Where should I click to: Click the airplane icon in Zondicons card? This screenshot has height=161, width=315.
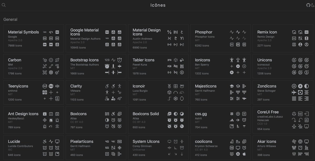tap(294, 92)
